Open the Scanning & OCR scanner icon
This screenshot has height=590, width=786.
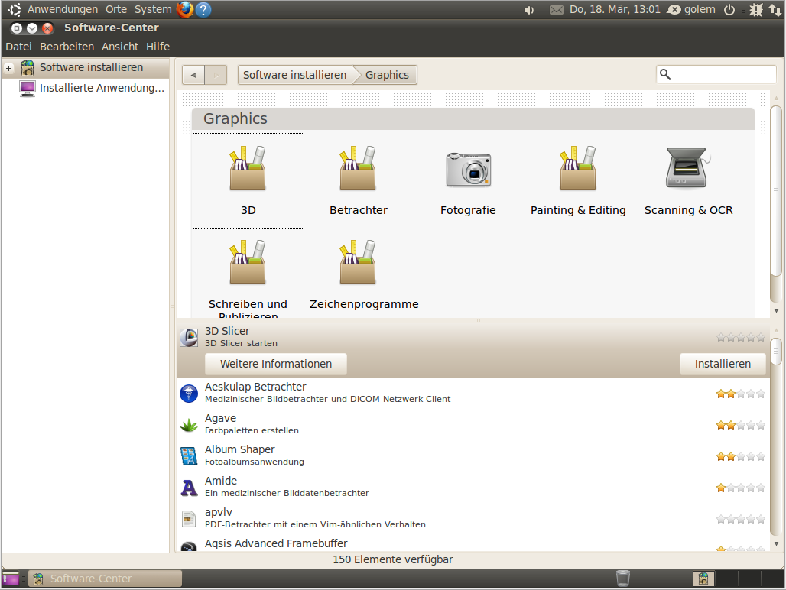[x=688, y=169]
